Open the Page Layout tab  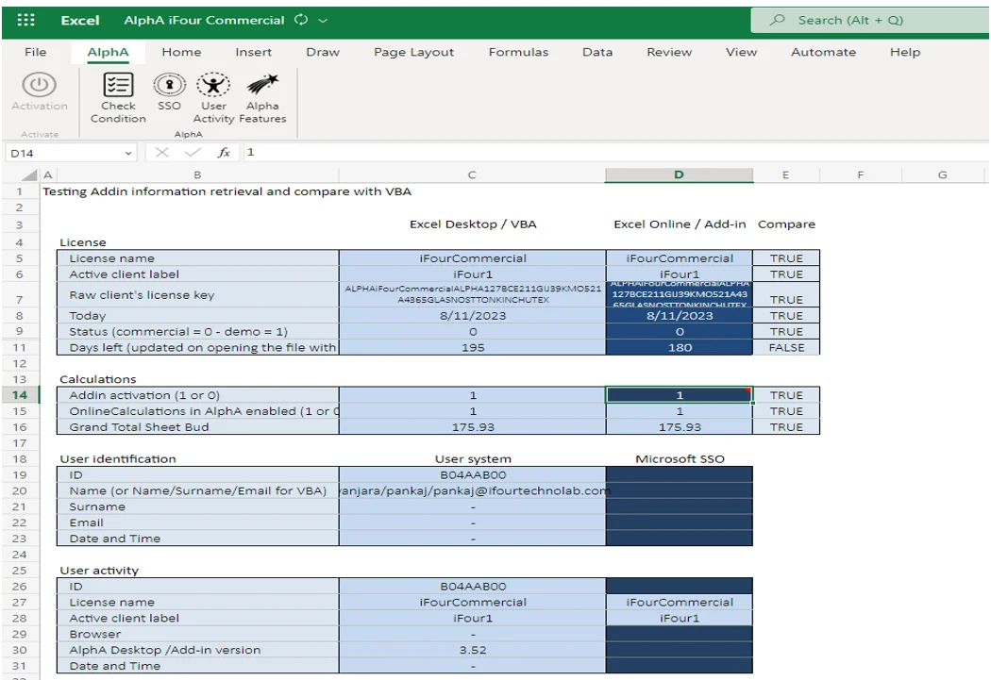414,52
